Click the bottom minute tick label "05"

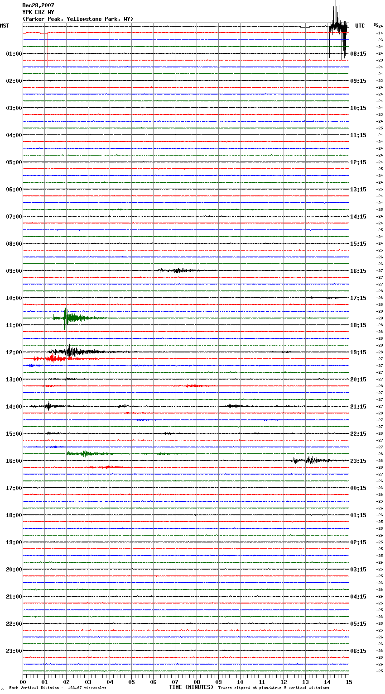131,682
